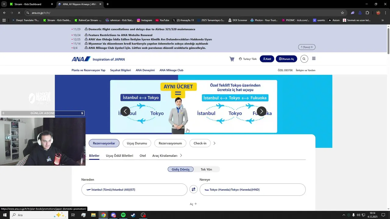The height and width of the screenshot is (219, 390).
Task: Open YouTube bookmark in bookmarks bar
Action: (162, 20)
